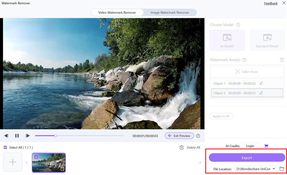Click Apply to All button
287x175 pixels.
pos(221,116)
